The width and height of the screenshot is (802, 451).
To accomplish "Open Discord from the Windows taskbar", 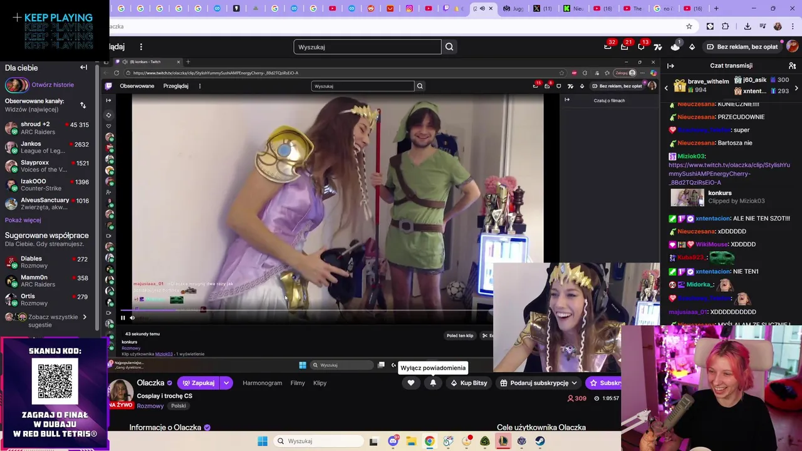I will (393, 441).
